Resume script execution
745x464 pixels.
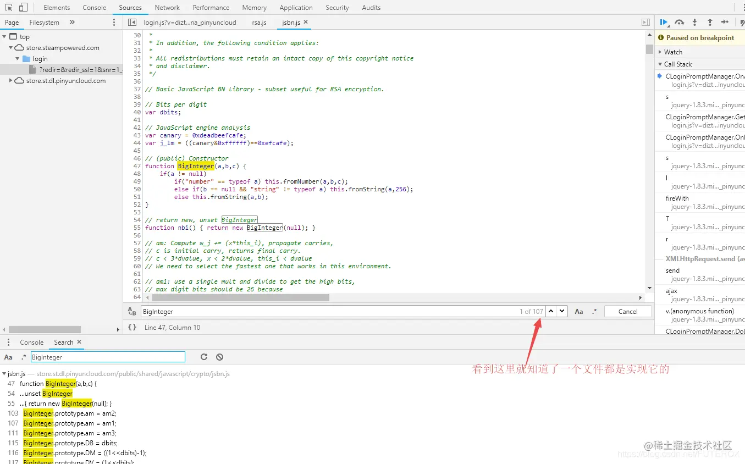(x=664, y=23)
